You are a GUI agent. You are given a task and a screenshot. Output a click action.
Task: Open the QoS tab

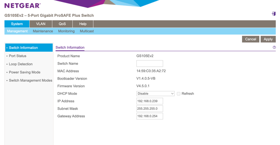(62, 24)
